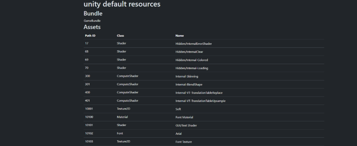Click path ID 10102 in the table
The height and width of the screenshot is (146, 357).
click(x=89, y=134)
